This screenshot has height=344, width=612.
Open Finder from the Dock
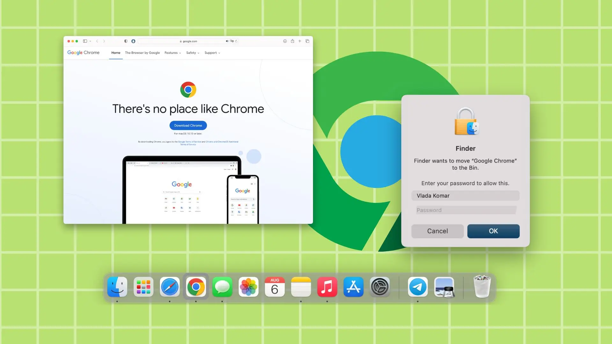click(x=117, y=287)
